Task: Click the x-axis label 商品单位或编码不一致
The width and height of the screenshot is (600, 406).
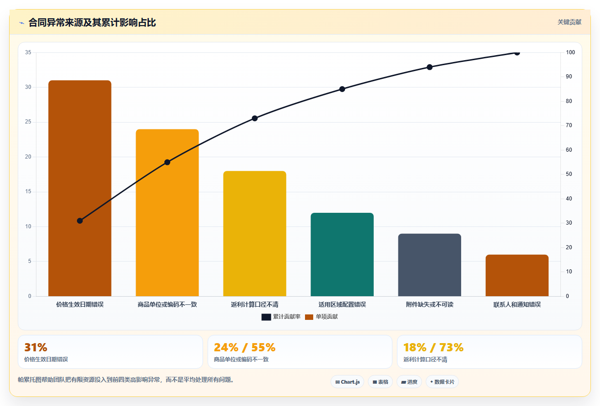Action: (x=167, y=304)
